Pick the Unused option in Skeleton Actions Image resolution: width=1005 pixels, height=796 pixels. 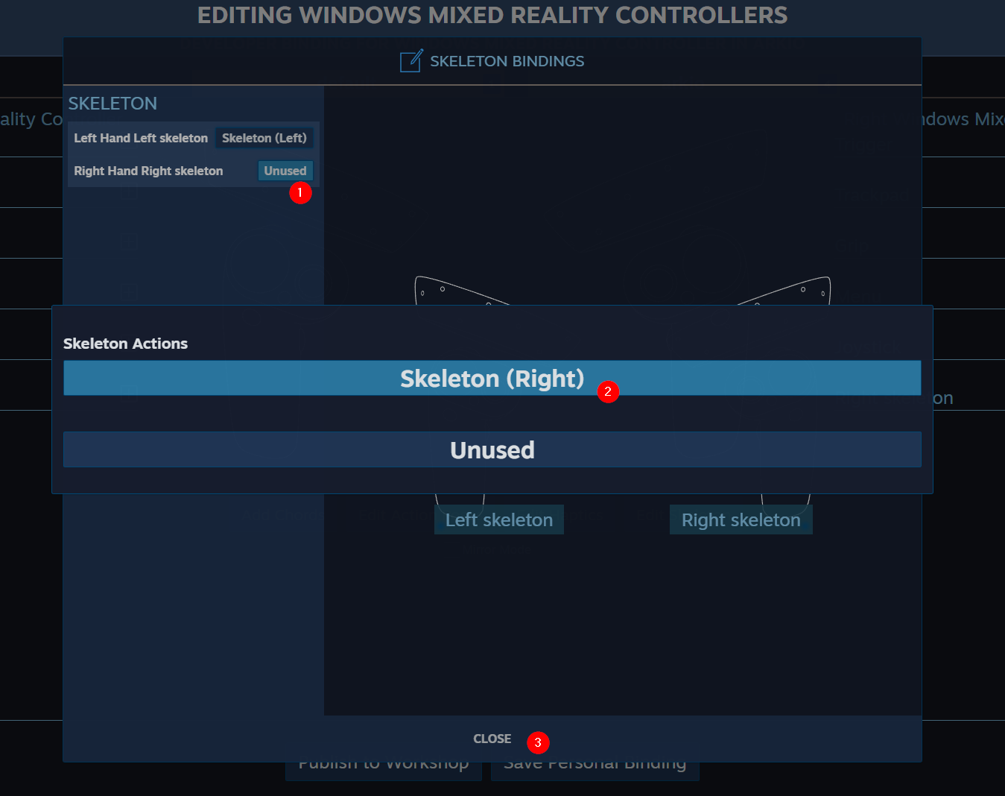tap(492, 450)
